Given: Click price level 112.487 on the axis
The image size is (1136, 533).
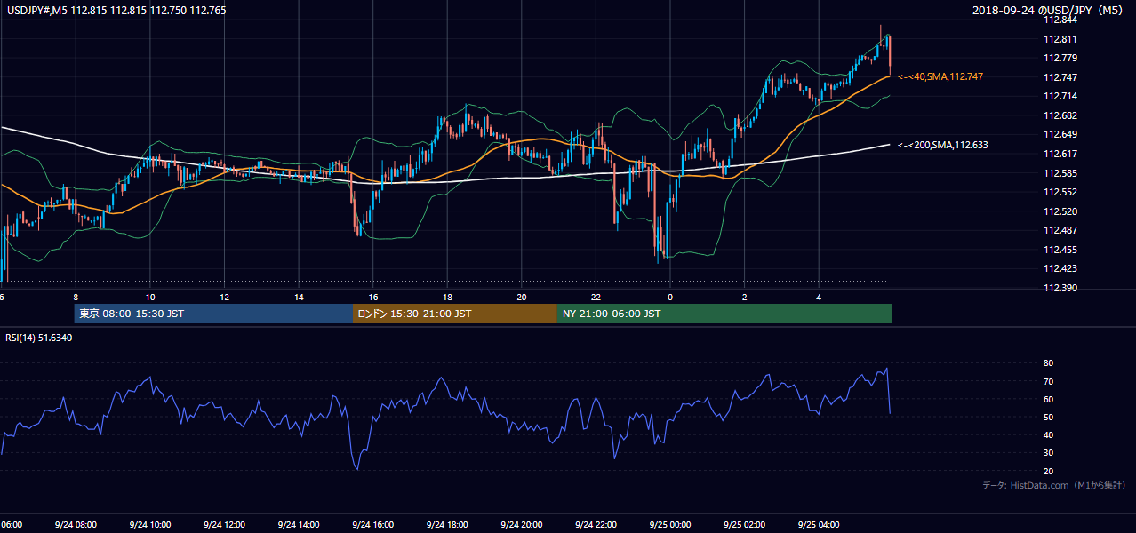Looking at the screenshot, I should 1061,230.
